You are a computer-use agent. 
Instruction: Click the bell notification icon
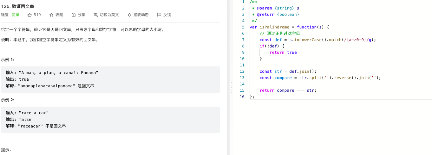coord(129,15)
